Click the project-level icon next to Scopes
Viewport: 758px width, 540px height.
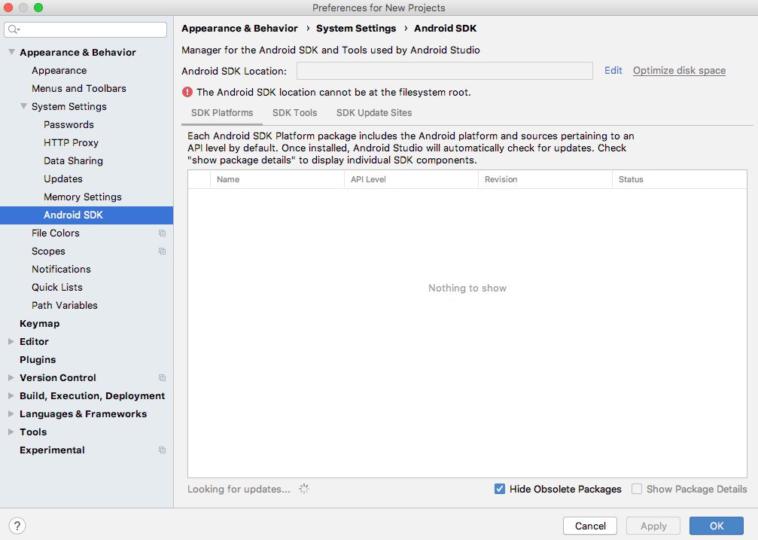pyautogui.click(x=162, y=251)
